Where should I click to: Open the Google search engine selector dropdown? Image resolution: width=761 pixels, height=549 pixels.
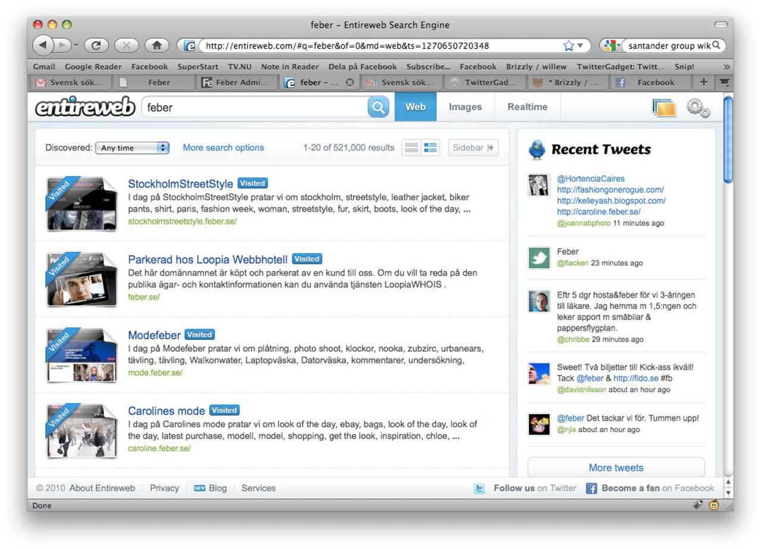point(611,46)
